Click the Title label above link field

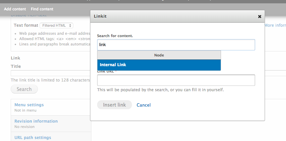16,66
